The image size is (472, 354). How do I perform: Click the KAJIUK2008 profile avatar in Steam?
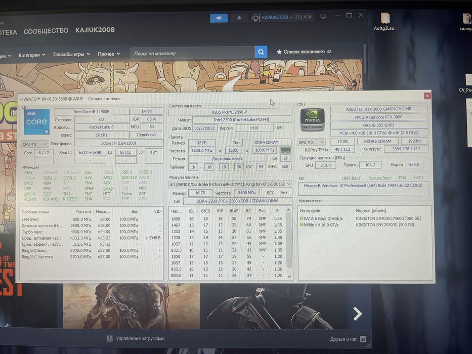[x=255, y=18]
